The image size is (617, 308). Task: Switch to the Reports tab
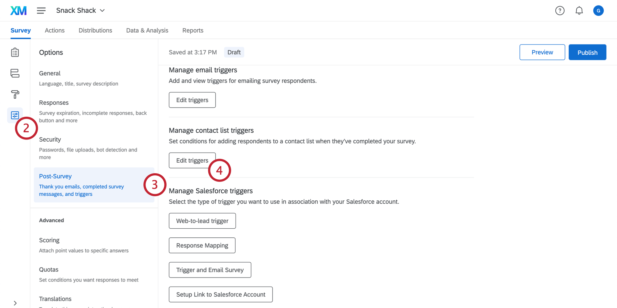(x=193, y=30)
